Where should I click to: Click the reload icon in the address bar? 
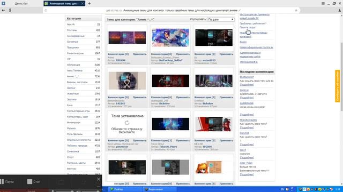click(x=46, y=10)
